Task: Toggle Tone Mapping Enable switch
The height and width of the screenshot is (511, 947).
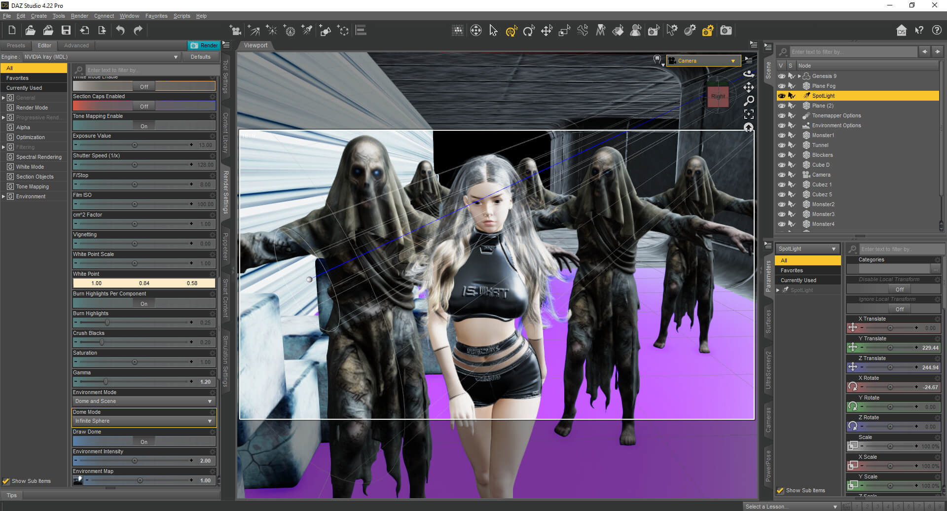Action: click(x=144, y=126)
